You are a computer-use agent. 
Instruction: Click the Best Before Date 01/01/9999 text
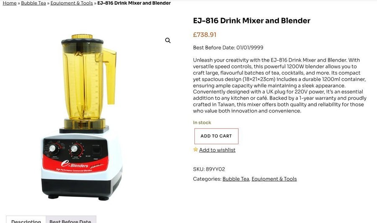(x=228, y=48)
